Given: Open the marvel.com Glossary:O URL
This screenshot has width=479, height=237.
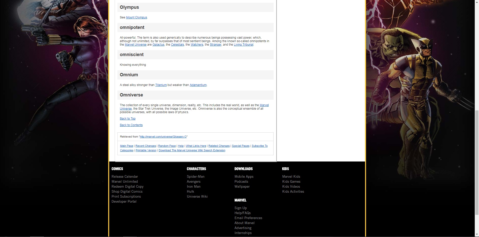Looking at the screenshot, I should tap(163, 137).
